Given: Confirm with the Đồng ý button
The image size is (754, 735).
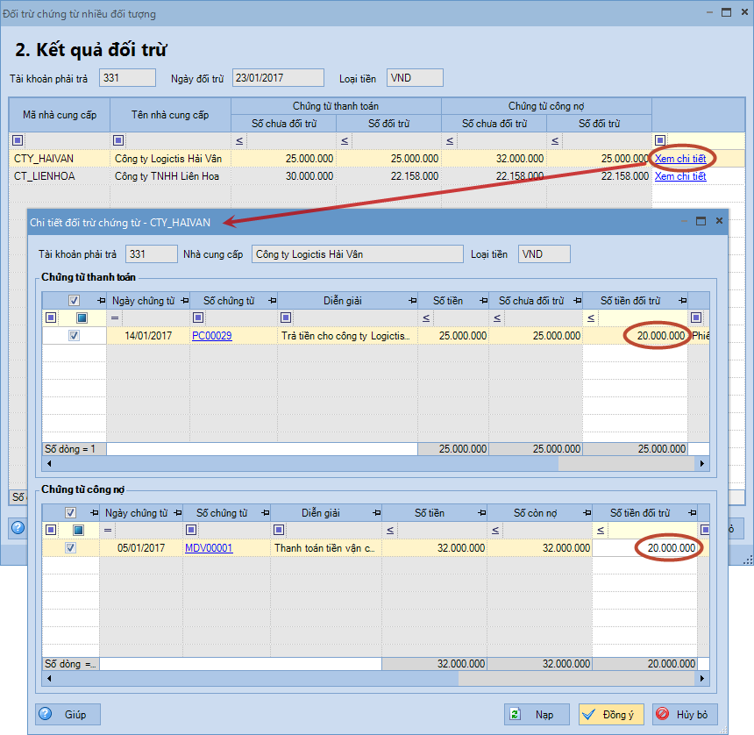Looking at the screenshot, I should pos(613,714).
